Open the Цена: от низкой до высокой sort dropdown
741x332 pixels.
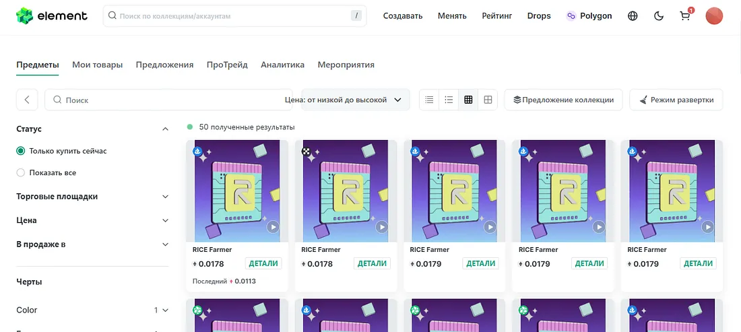pyautogui.click(x=356, y=100)
